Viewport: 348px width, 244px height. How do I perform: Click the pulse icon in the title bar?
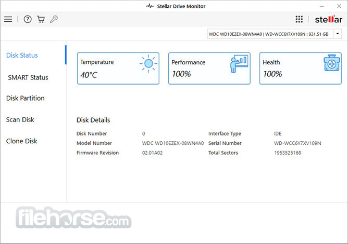pyautogui.click(x=150, y=6)
